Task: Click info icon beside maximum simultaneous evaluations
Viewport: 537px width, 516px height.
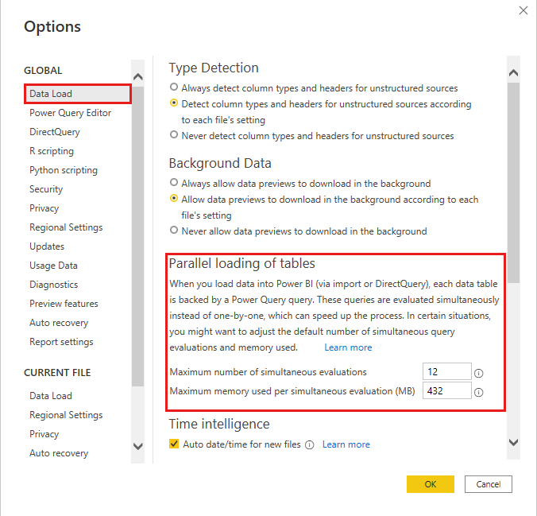Action: 479,372
